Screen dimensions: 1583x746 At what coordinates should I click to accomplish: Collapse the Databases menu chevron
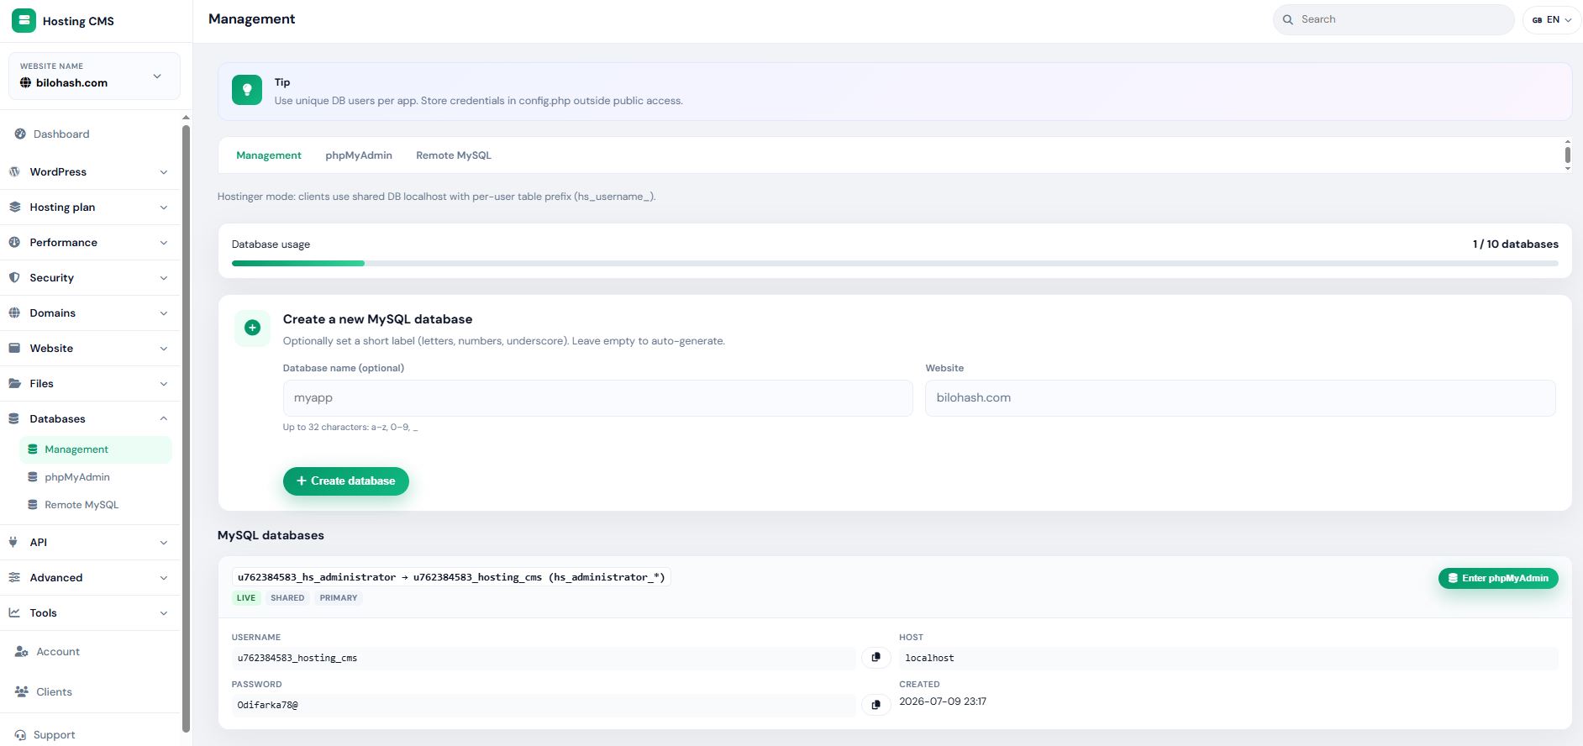point(163,418)
